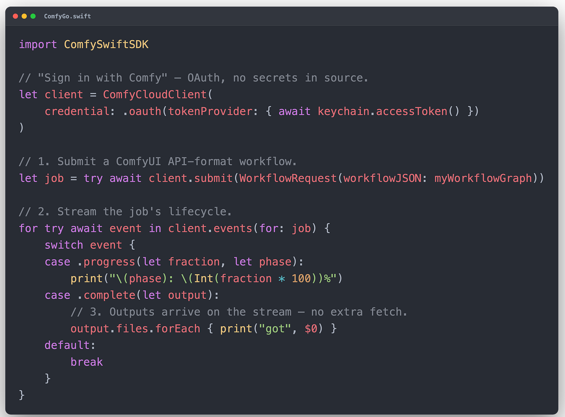Select the keychain identifier
This screenshot has height=417, width=565.
[x=343, y=111]
